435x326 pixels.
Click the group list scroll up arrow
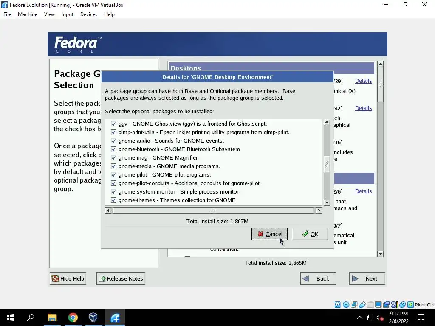380,64
